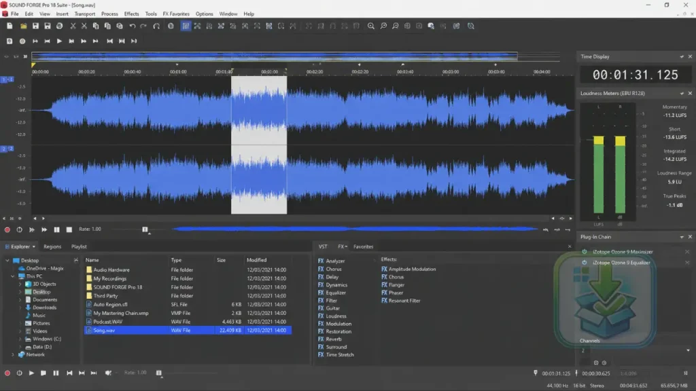Adjust the Rate slider below waveform
The image size is (696, 391).
click(x=145, y=229)
